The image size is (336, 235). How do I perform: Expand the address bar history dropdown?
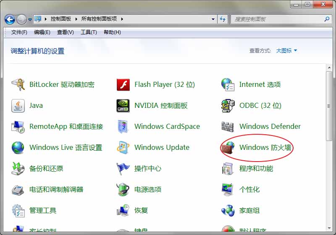pos(213,19)
